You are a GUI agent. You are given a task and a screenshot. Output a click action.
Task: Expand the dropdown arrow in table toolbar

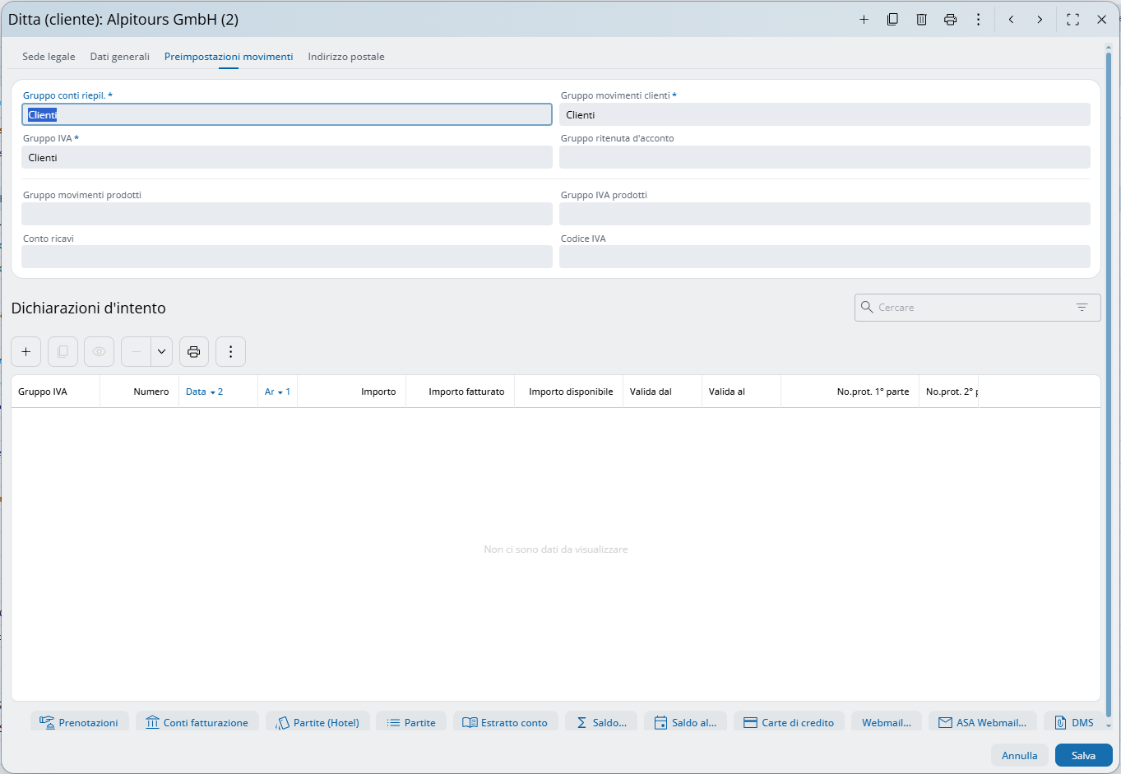(x=161, y=352)
